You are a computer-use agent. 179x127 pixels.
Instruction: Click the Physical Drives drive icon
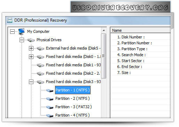[31, 40]
